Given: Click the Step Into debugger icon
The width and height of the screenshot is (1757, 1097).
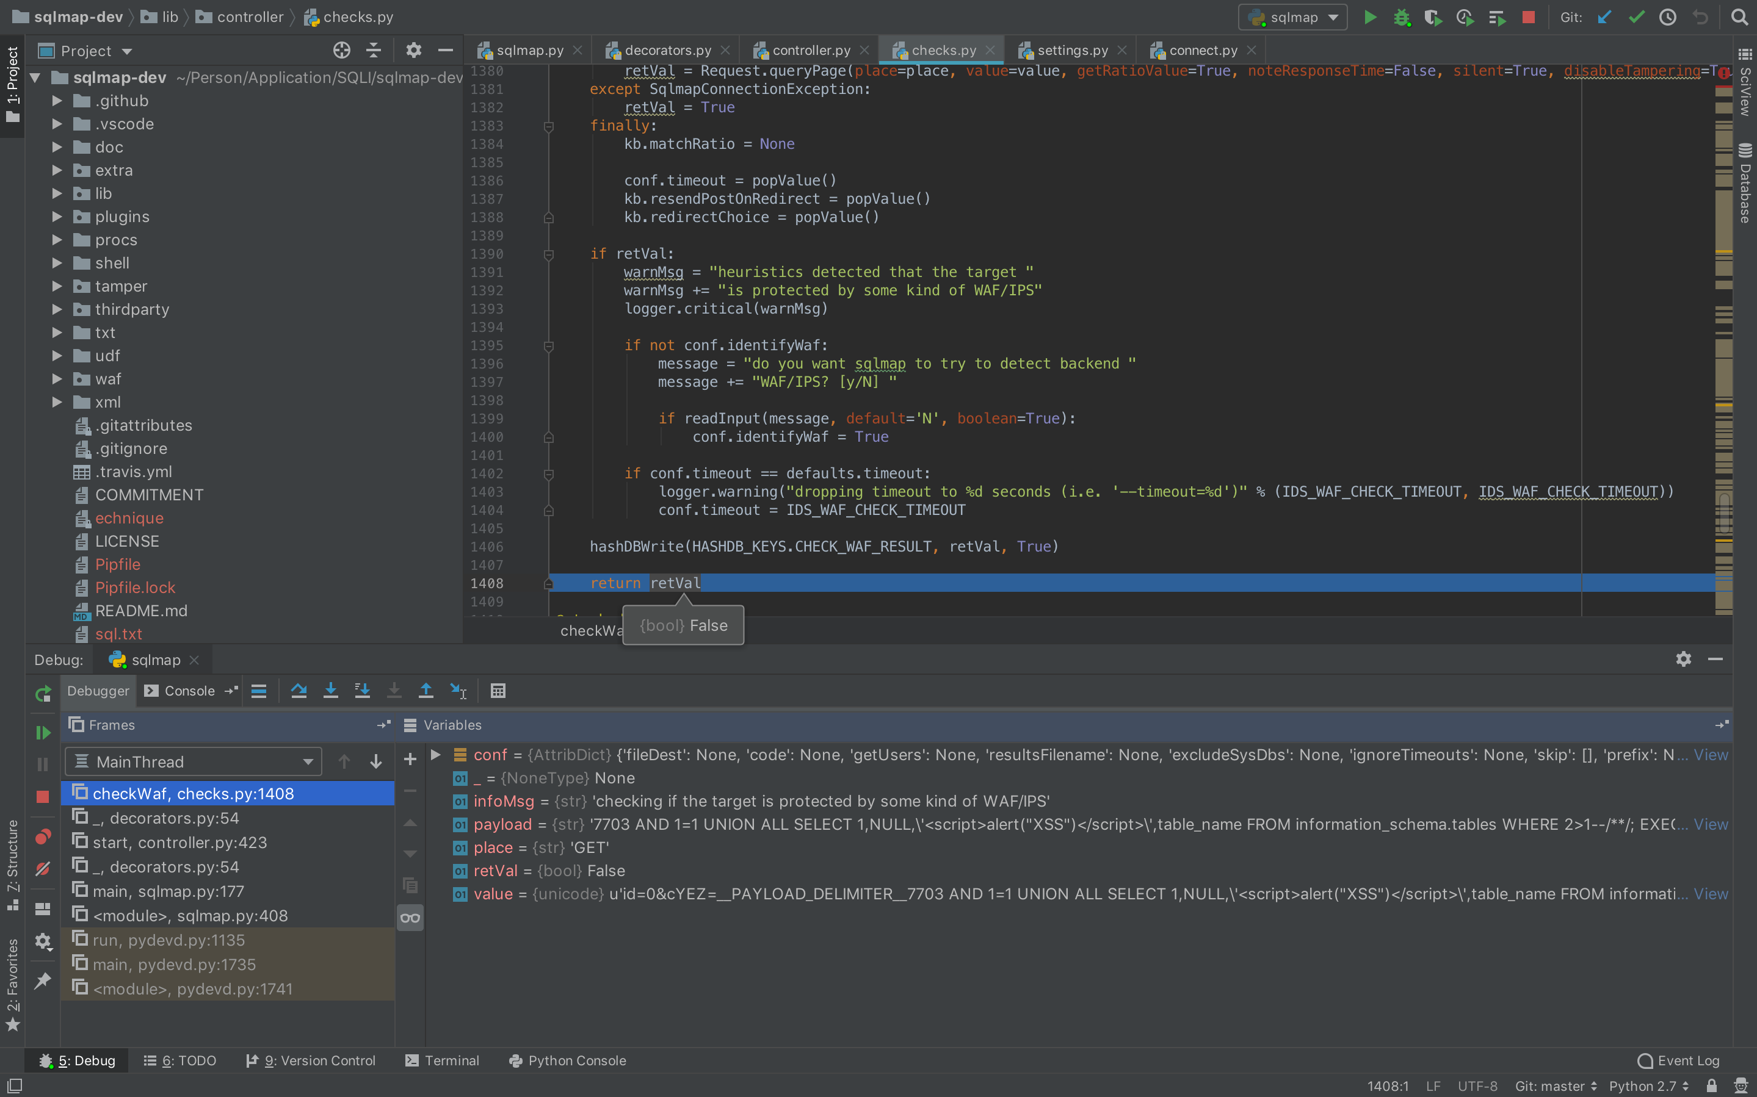Looking at the screenshot, I should point(330,691).
